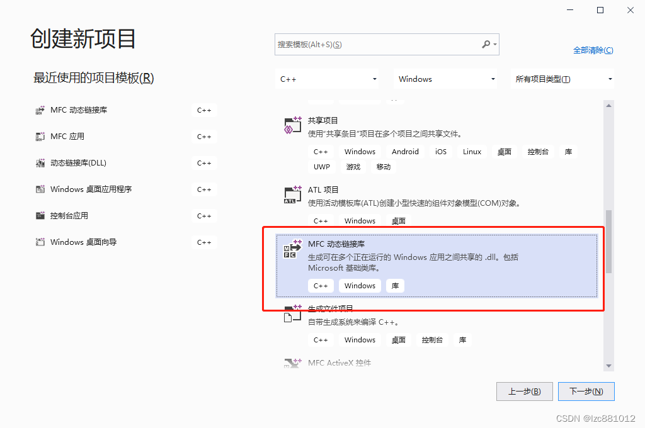Click the MFC 动态链接库 icon in recent templates
The image size is (645, 428).
40,110
